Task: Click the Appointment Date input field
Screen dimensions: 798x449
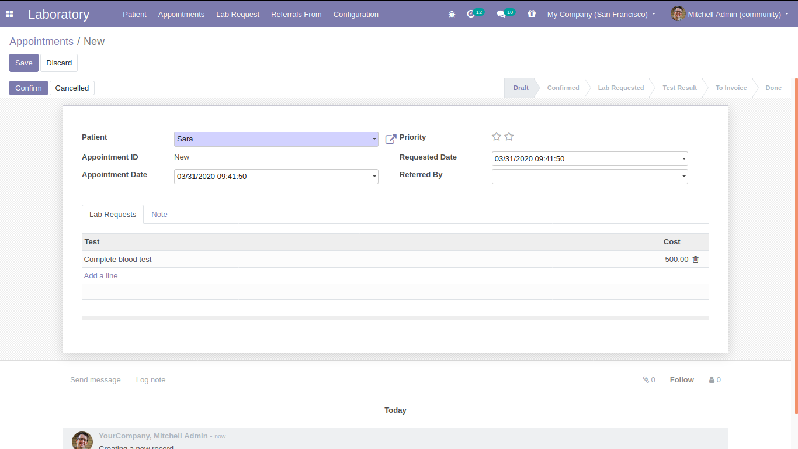Action: [x=272, y=177]
